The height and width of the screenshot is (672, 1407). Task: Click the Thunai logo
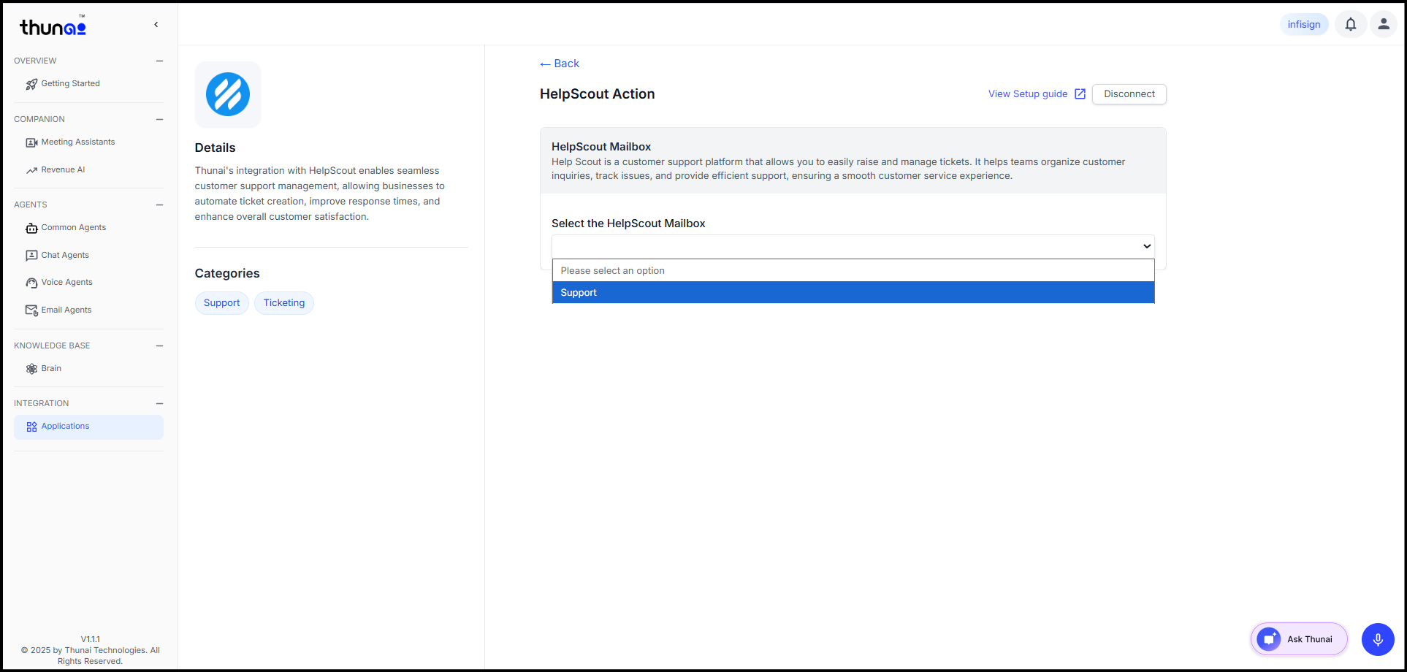tap(53, 26)
